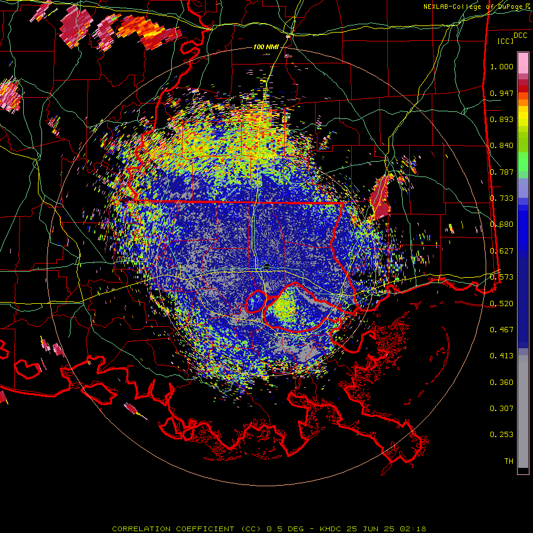Click the 'CORRELATION COEFFICIENT (CC)' caption text
Screen dimensions: 533x533
187,529
